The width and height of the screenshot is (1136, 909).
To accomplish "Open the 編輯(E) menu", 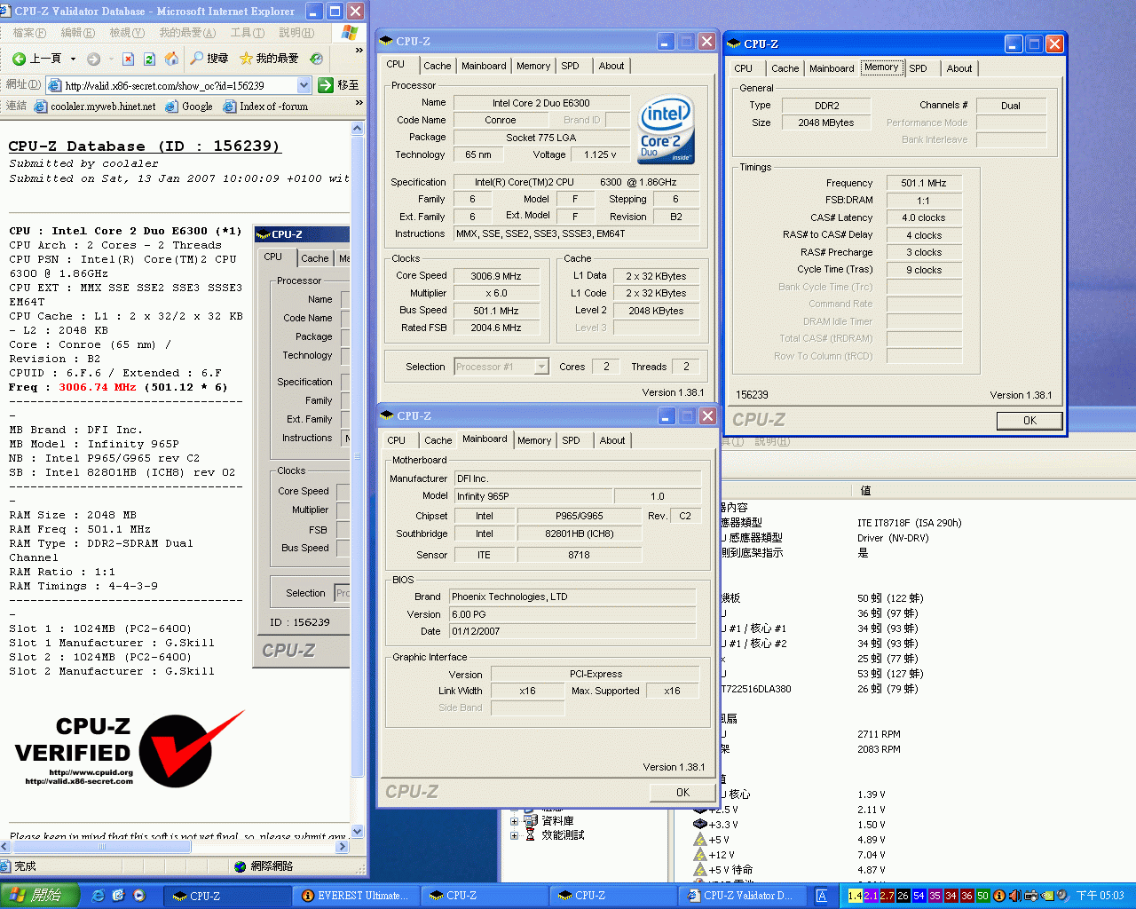I will click(77, 33).
